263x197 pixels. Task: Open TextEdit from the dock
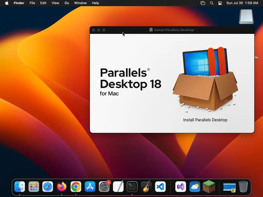pos(118,186)
